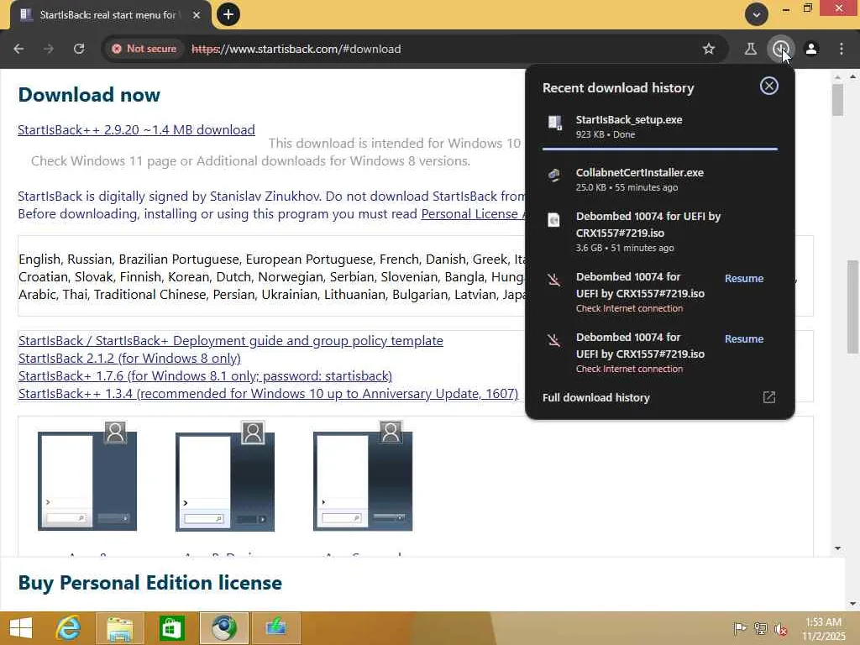
Task: Click StartIsBack_setup.exe file icon
Action: pyautogui.click(x=554, y=123)
